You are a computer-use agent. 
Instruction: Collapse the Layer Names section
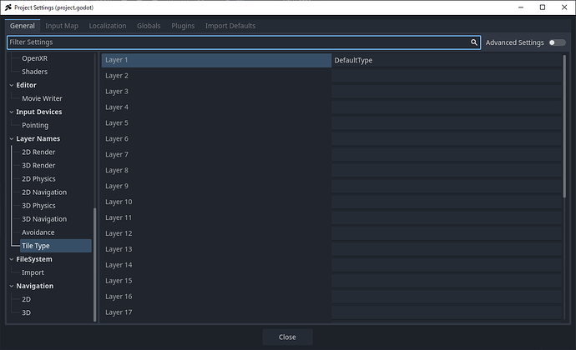coord(12,138)
